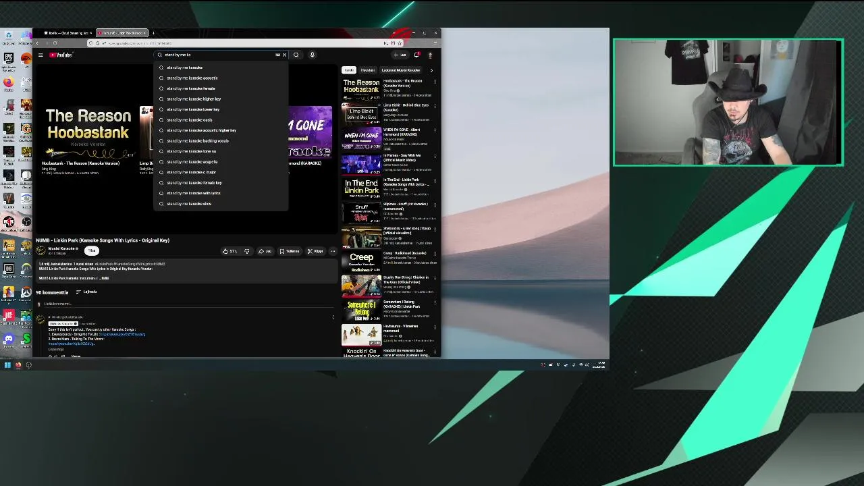
Task: Create a clip with the Klippi button
Action: 315,251
